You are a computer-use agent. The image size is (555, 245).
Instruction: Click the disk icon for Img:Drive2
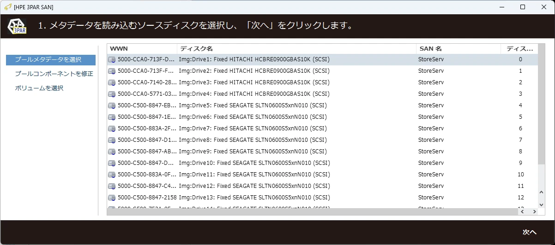click(112, 71)
